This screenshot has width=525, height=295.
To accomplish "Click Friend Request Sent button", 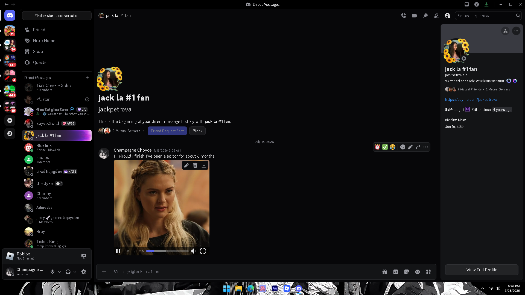I will point(167,131).
